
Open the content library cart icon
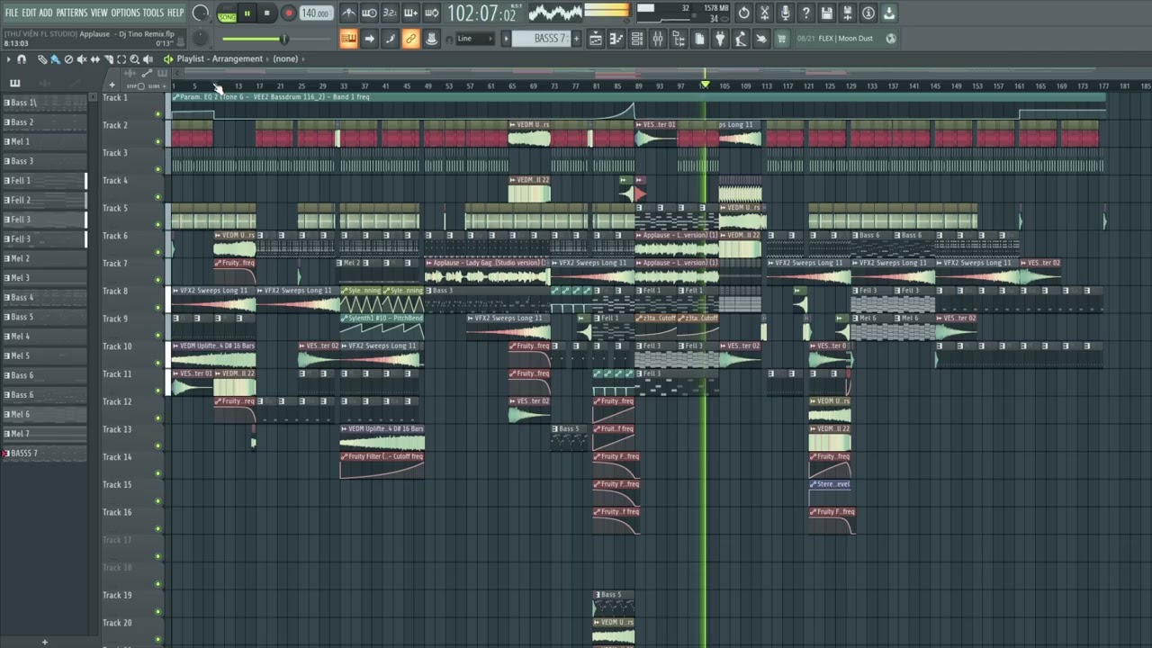[x=781, y=39]
